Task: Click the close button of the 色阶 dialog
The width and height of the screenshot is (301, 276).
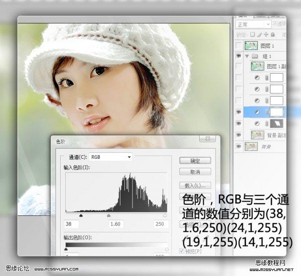Action: tap(215, 141)
